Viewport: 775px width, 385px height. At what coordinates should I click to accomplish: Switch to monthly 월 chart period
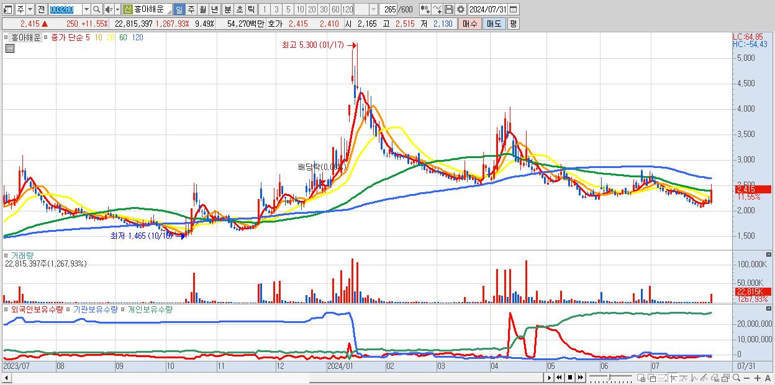point(202,9)
